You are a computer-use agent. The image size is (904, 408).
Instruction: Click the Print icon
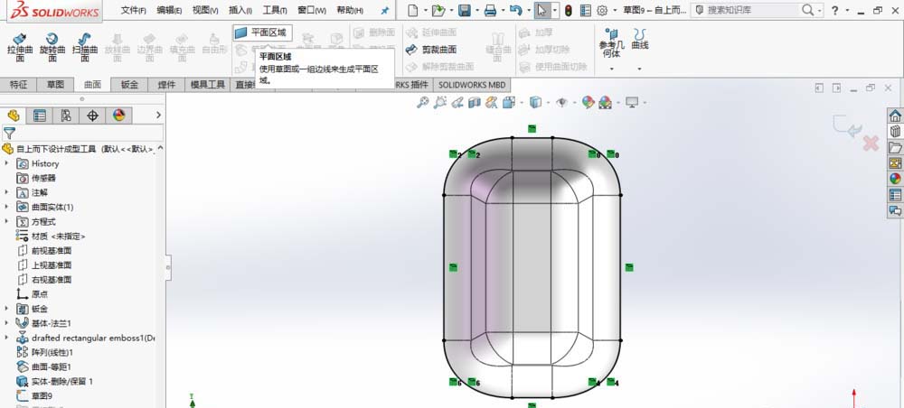tap(490, 10)
